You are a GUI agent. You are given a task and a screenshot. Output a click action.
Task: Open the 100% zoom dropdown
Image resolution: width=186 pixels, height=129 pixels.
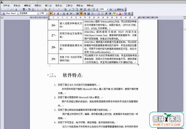(108, 9)
